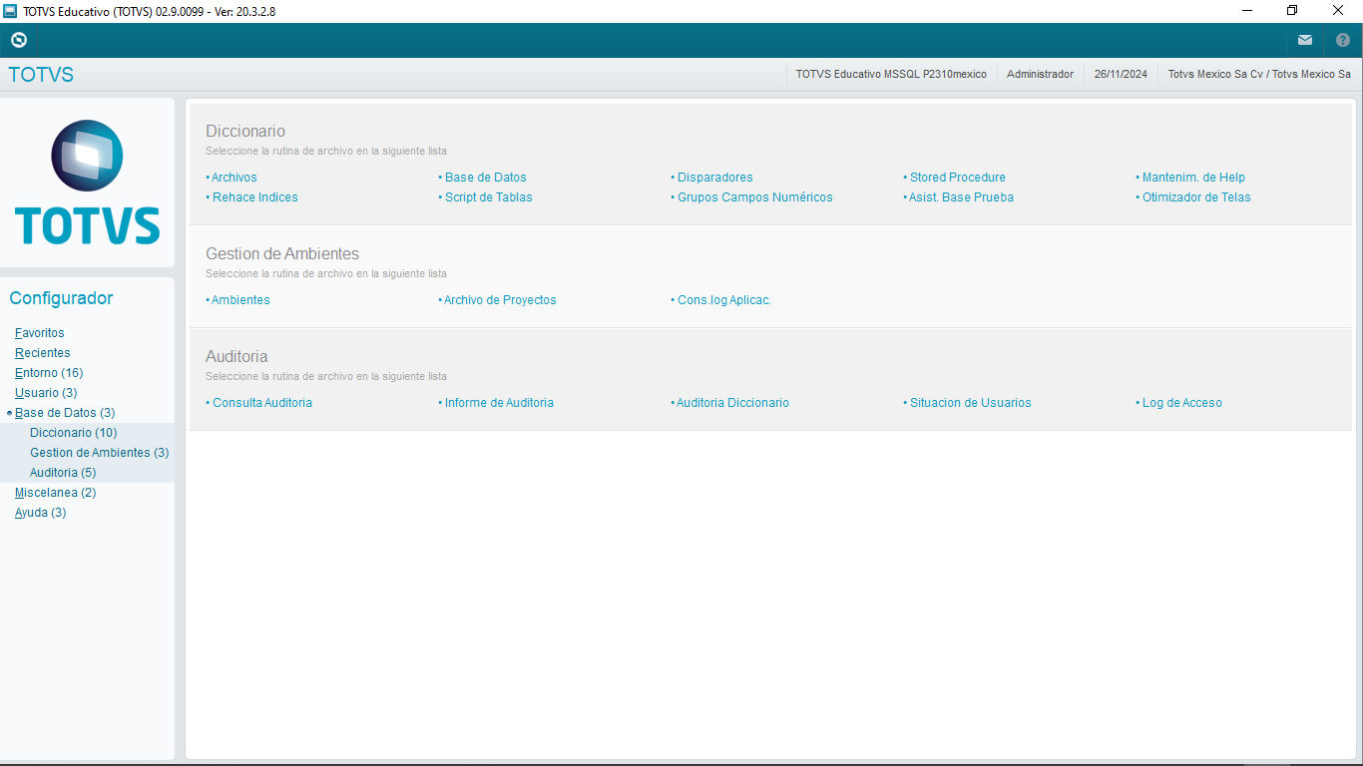Open the Disparadores routine

point(713,177)
